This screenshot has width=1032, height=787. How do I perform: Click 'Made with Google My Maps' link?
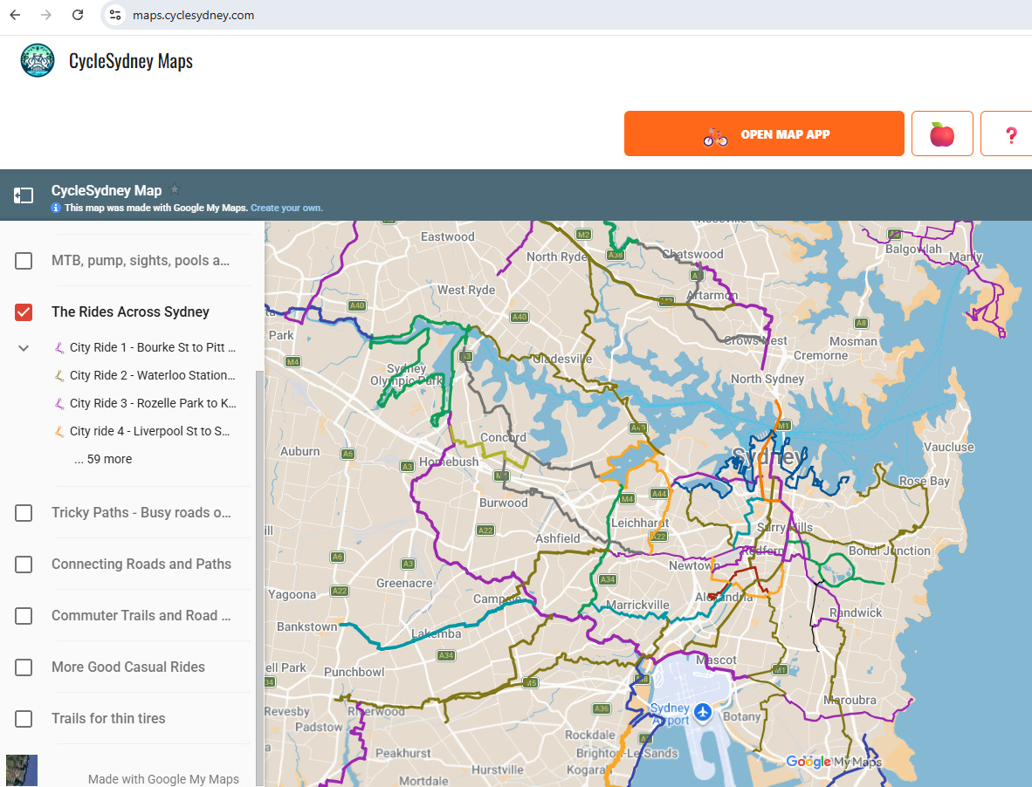point(163,779)
